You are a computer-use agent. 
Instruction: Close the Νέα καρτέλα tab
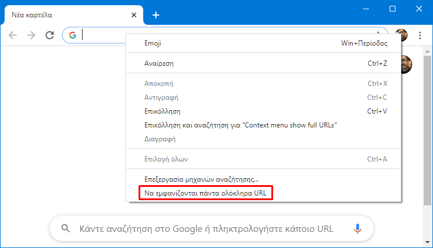(134, 15)
